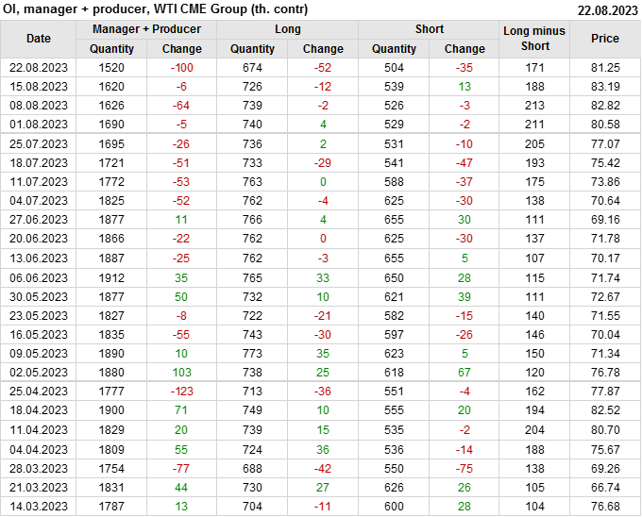Select the Short change value 67
The width and height of the screenshot is (642, 517).
465,373
